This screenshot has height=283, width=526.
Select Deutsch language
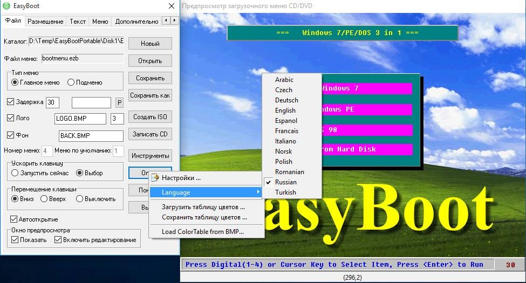click(x=291, y=100)
